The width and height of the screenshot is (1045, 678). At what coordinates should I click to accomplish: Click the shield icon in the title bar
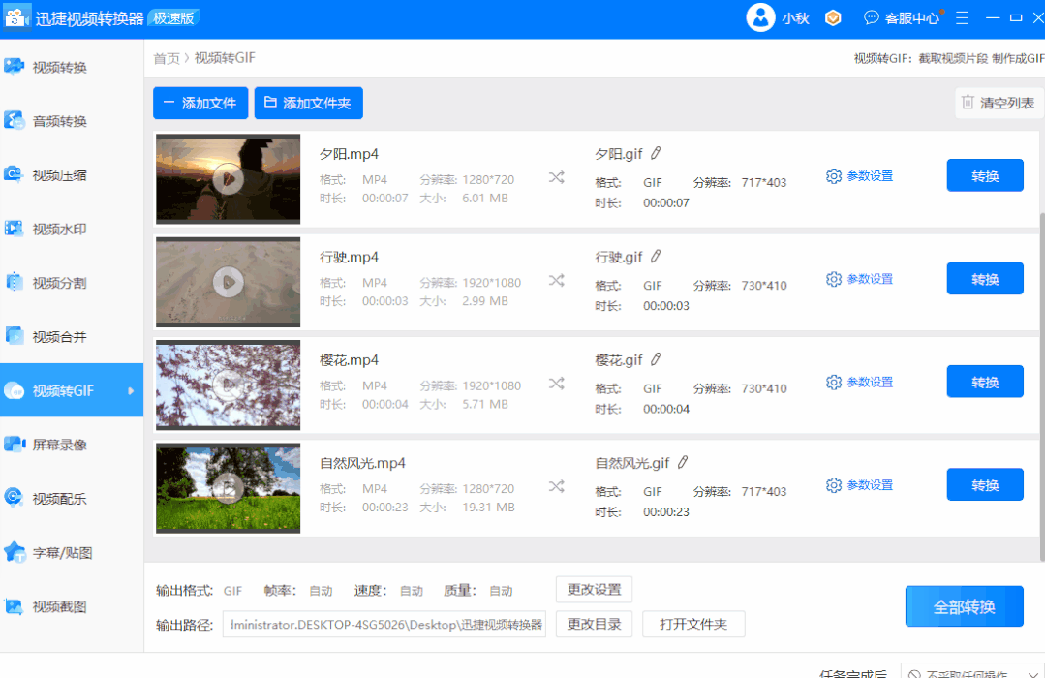pos(832,17)
